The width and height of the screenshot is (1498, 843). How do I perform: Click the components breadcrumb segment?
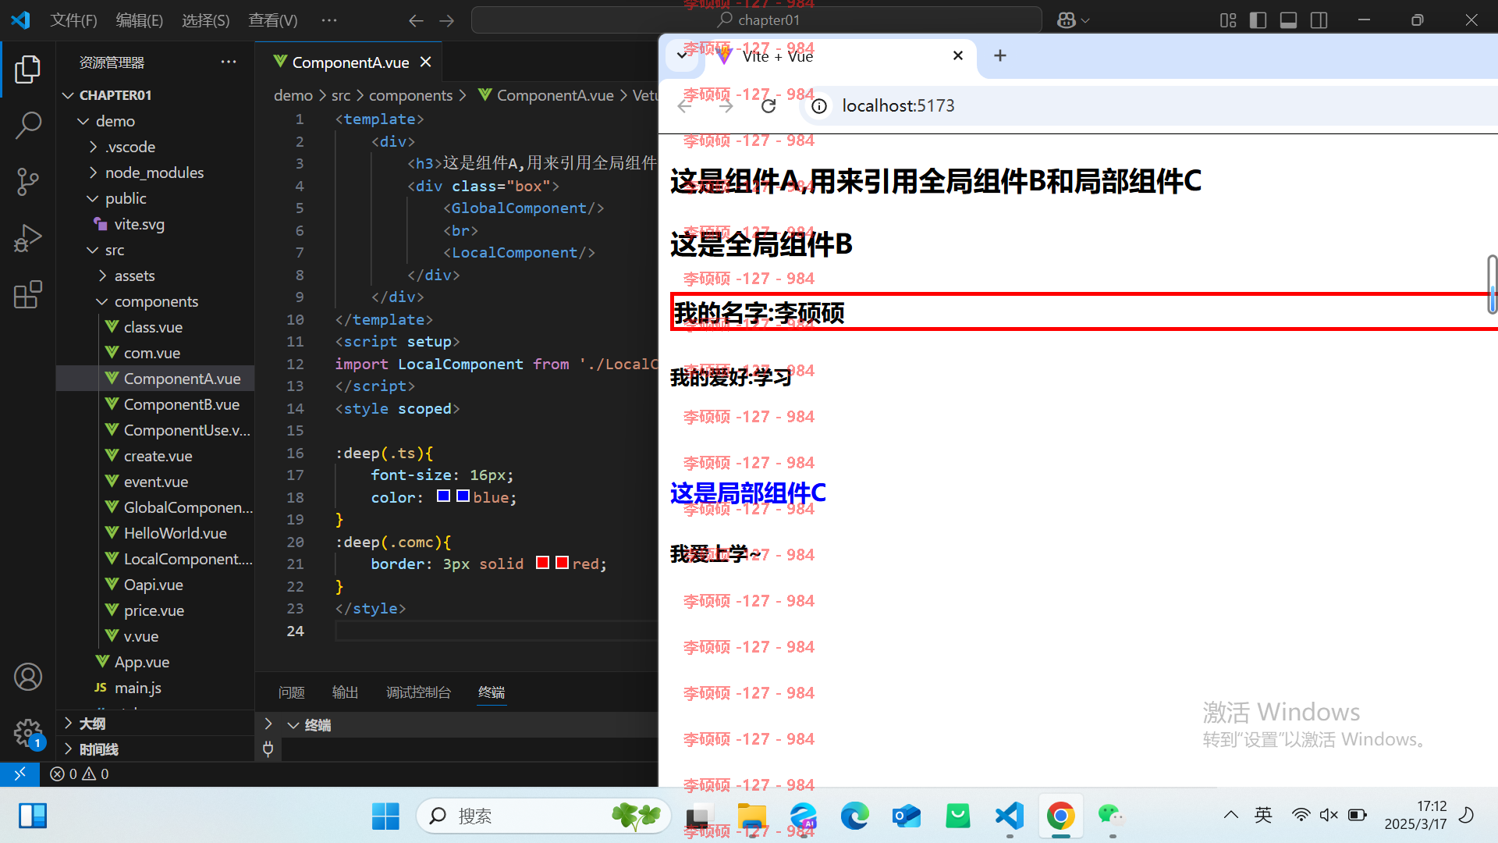pos(410,95)
